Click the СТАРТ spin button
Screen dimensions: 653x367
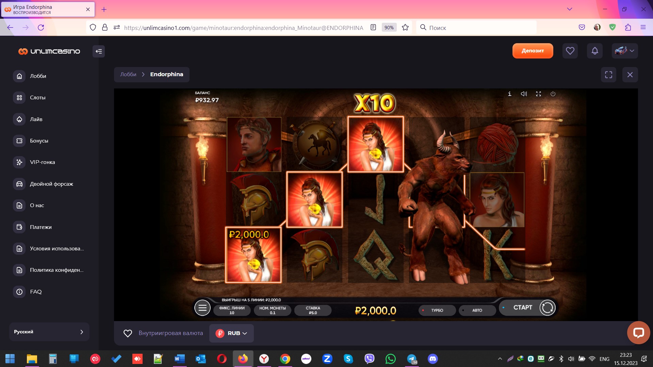tap(527, 307)
